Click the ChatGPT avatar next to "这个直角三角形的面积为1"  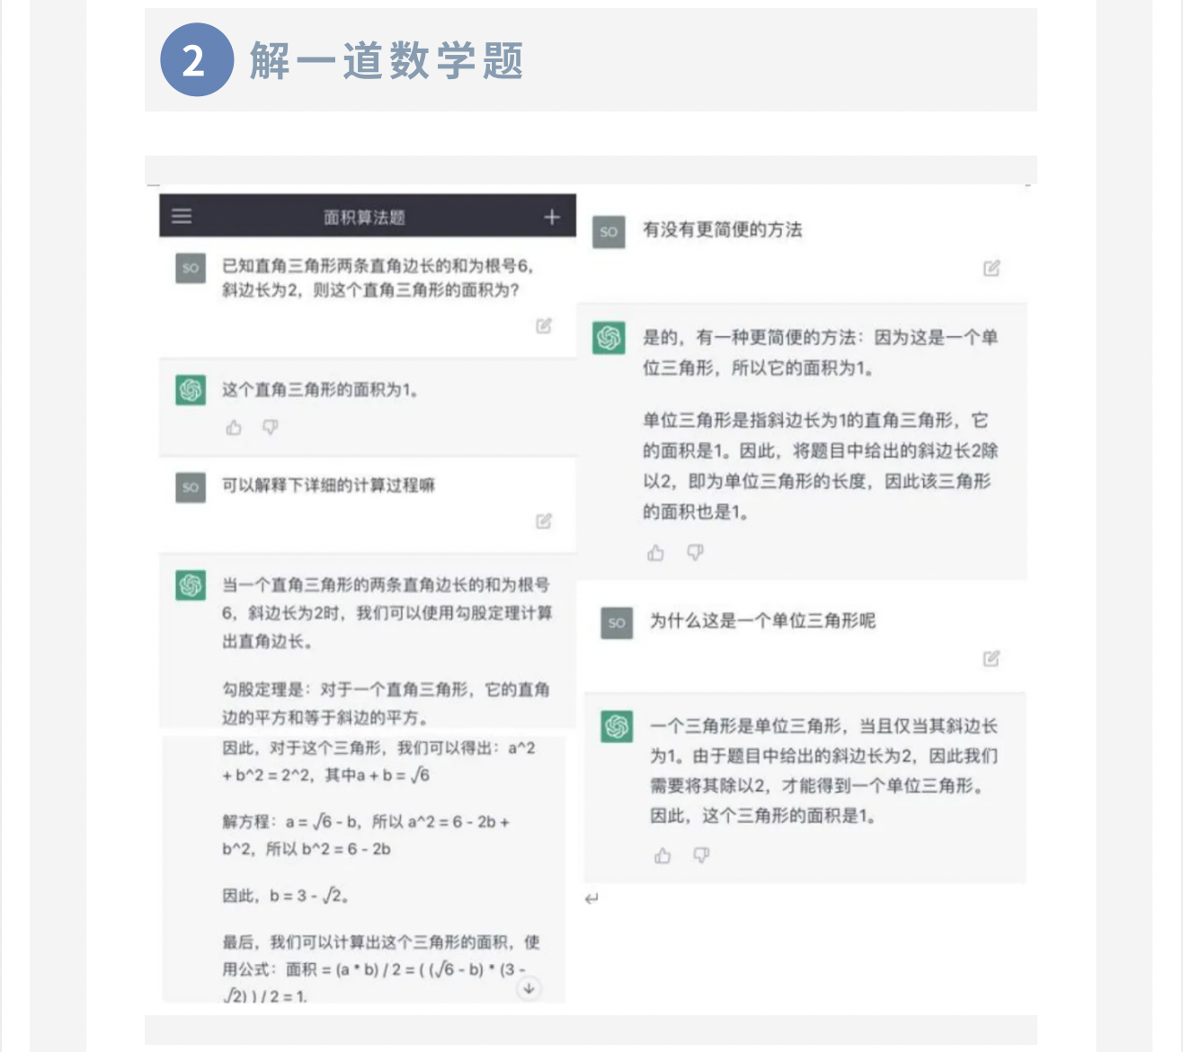tap(190, 391)
